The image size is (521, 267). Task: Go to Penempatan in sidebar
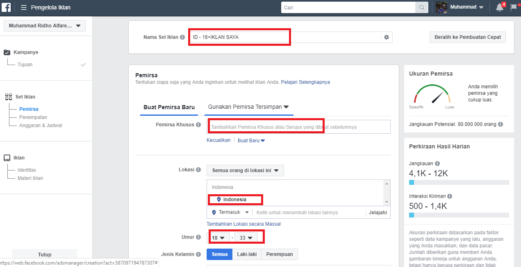tap(33, 117)
